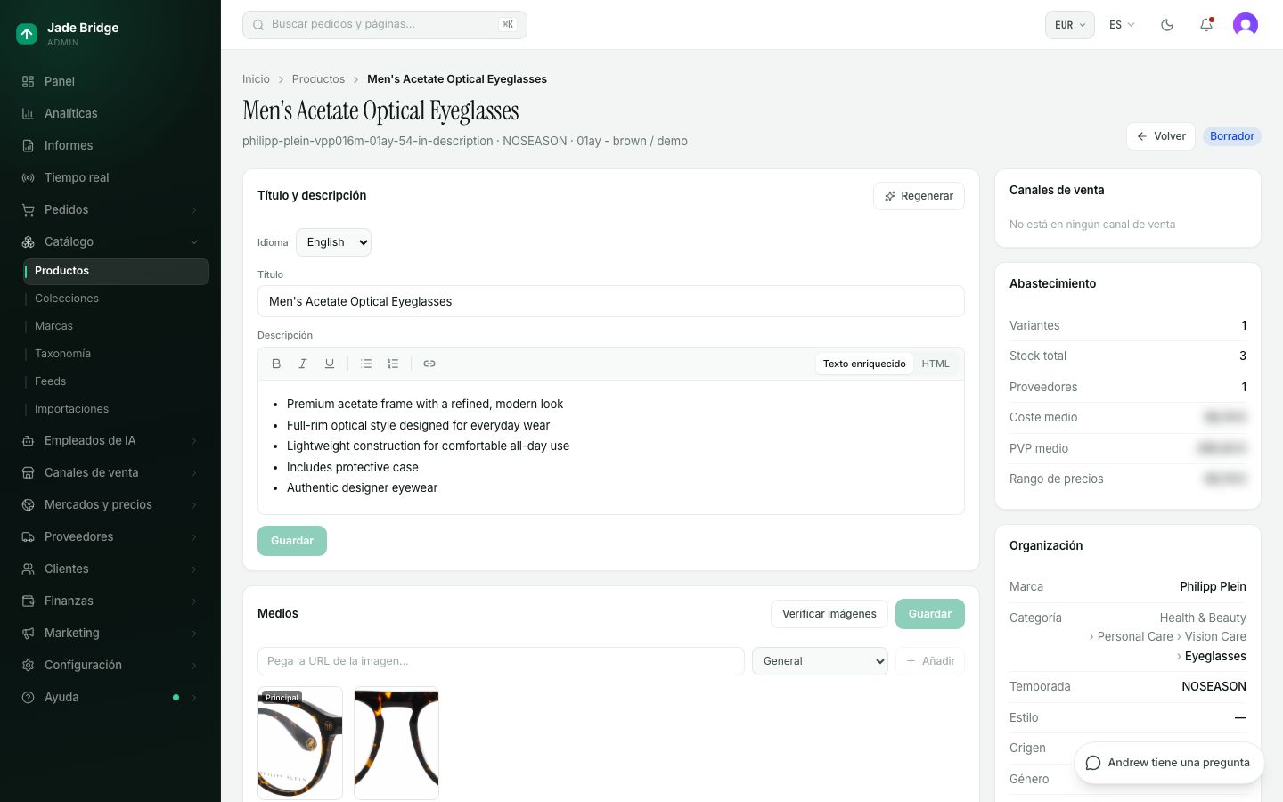Select the Principal eyeglasses thumbnail
Viewport: 1283px width, 802px height.
coord(300,743)
